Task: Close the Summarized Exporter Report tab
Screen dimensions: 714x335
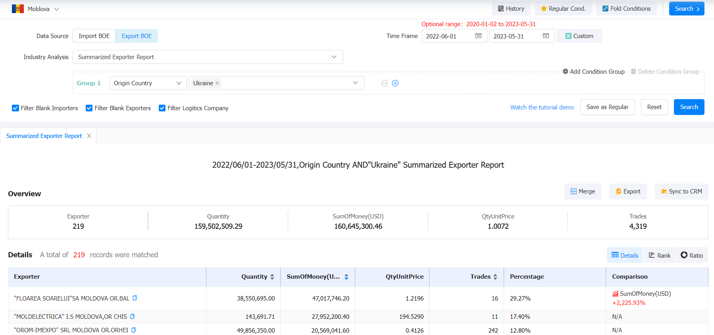Action: click(x=89, y=136)
